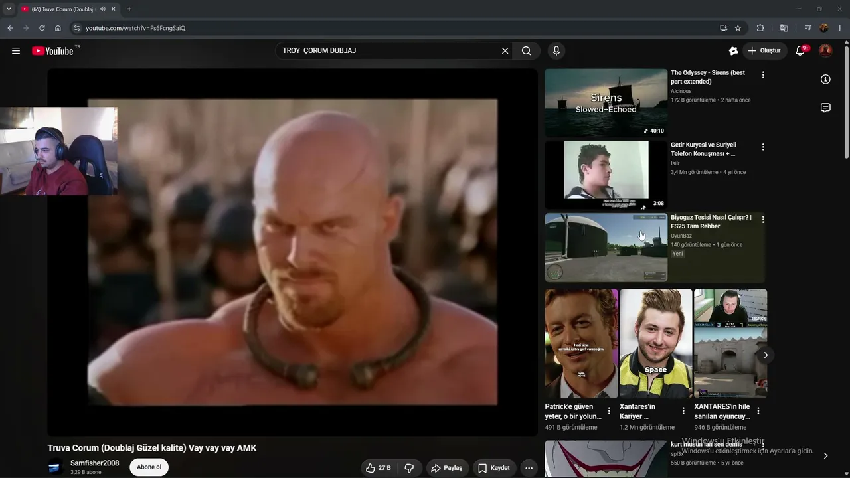Screen dimensions: 850x478
Task: Open the YouTube hamburger guide menu
Action: (x=16, y=51)
